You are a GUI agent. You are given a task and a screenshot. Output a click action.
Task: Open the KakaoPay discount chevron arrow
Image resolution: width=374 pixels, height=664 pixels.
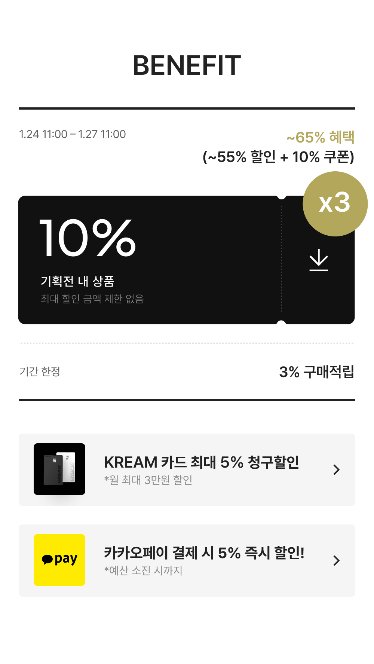pyautogui.click(x=336, y=560)
